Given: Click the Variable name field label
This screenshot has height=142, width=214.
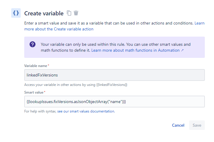Looking at the screenshot, I should click(35, 66).
